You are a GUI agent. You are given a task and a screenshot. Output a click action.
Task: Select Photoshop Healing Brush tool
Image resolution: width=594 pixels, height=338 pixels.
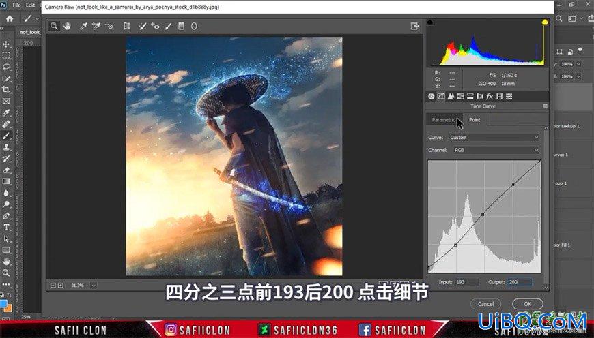tap(6, 124)
